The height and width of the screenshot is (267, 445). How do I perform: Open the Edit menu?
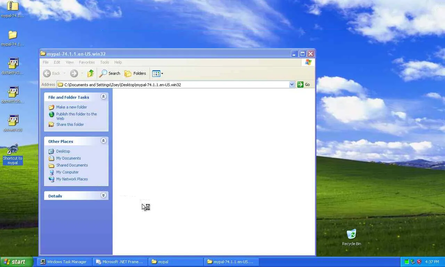click(x=57, y=62)
